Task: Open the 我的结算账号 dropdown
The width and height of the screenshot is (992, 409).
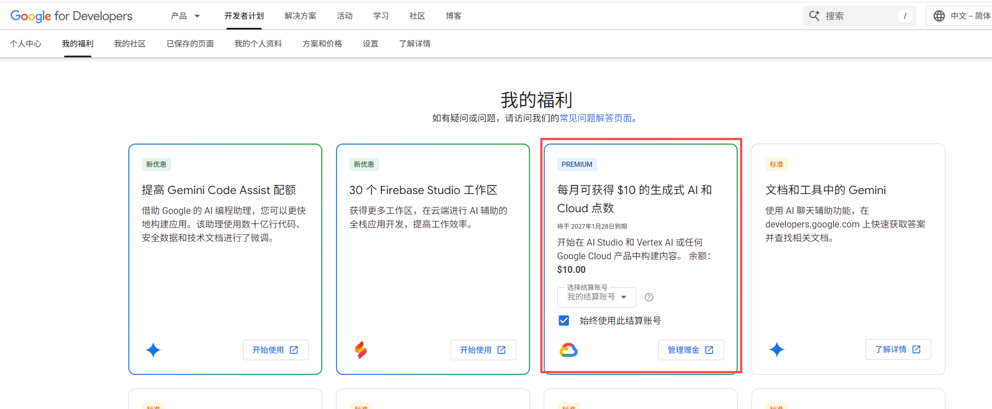Action: pyautogui.click(x=596, y=297)
